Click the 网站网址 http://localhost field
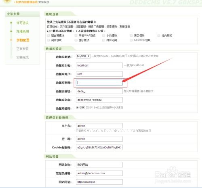The height and width of the screenshot is (188, 202). 99,182
